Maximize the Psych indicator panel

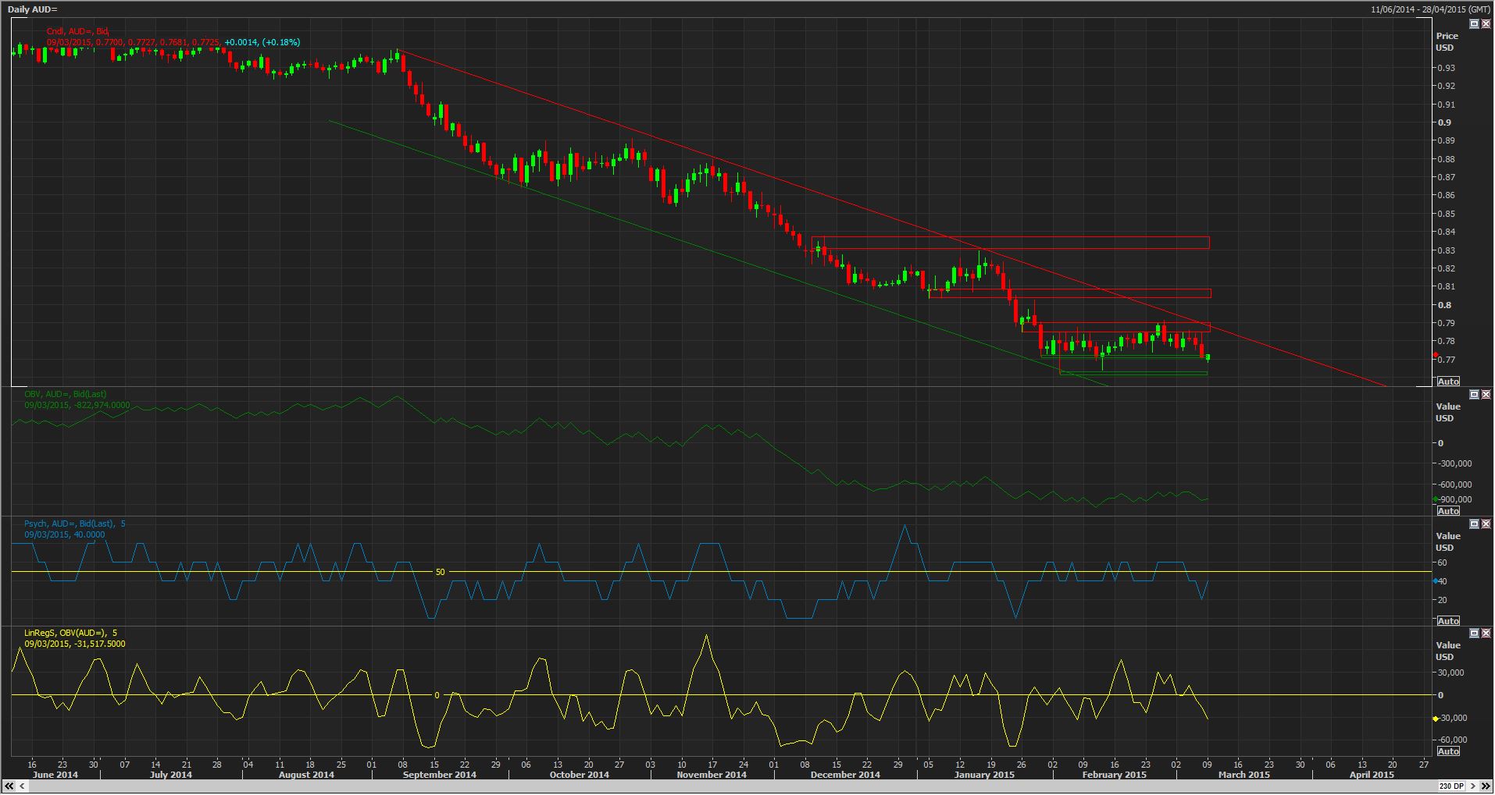(x=1474, y=524)
